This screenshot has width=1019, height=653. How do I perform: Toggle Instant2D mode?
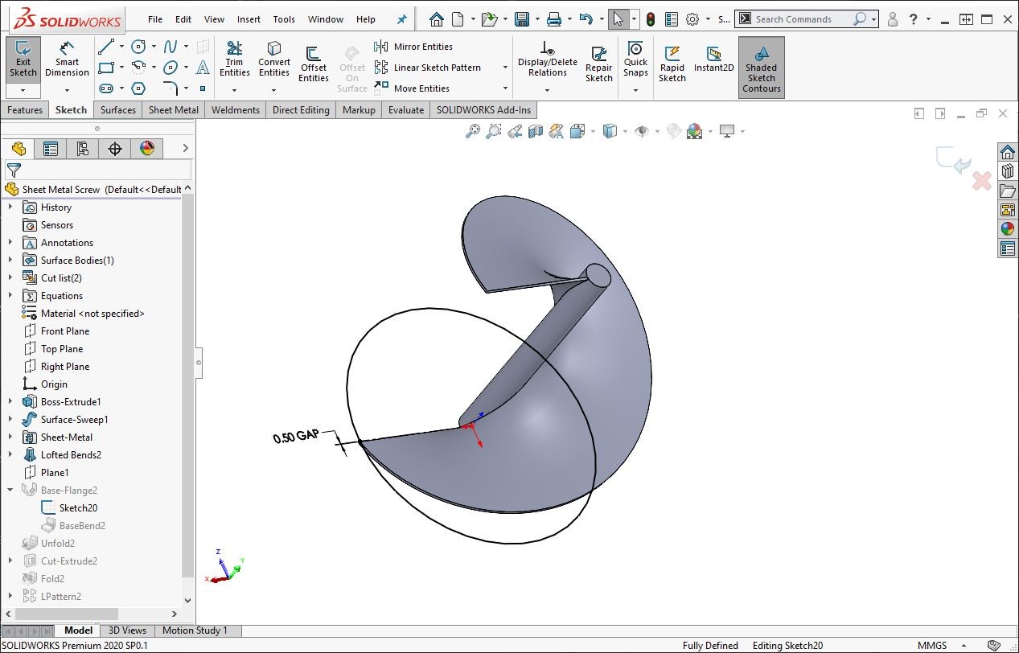(x=713, y=59)
